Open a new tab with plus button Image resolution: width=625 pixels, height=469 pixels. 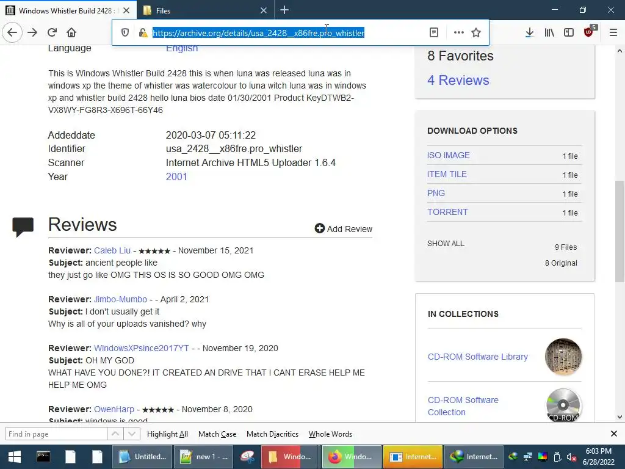(284, 10)
